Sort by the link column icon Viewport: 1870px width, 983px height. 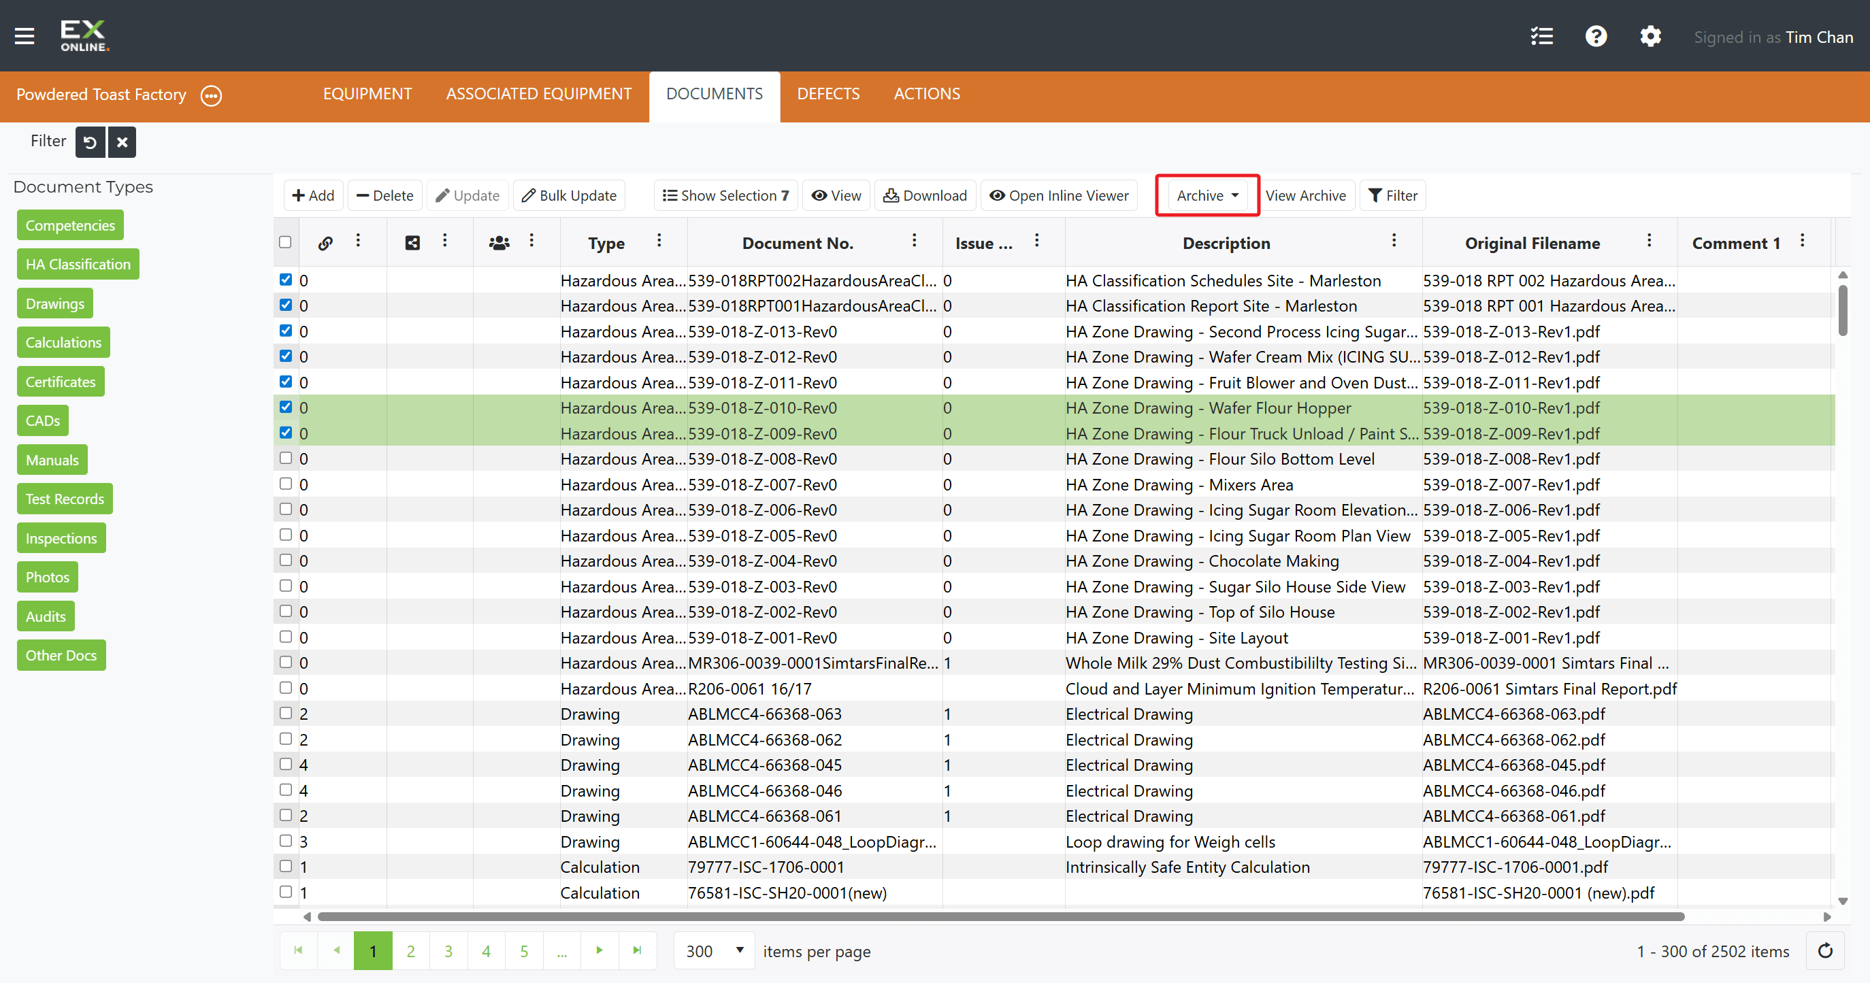pos(325,243)
